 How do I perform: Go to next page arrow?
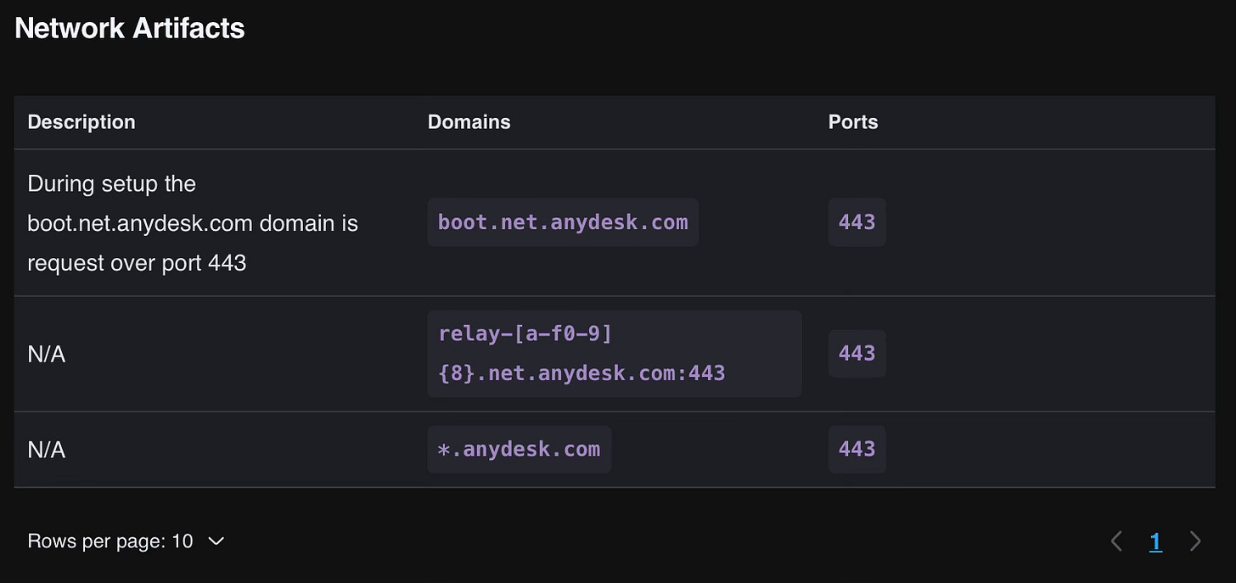point(1195,541)
